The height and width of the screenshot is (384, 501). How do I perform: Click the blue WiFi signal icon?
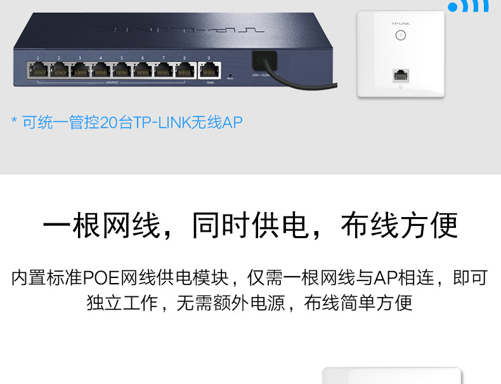[x=468, y=6]
